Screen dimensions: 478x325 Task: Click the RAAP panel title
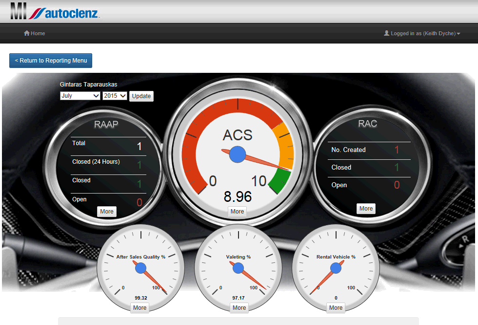(x=106, y=124)
